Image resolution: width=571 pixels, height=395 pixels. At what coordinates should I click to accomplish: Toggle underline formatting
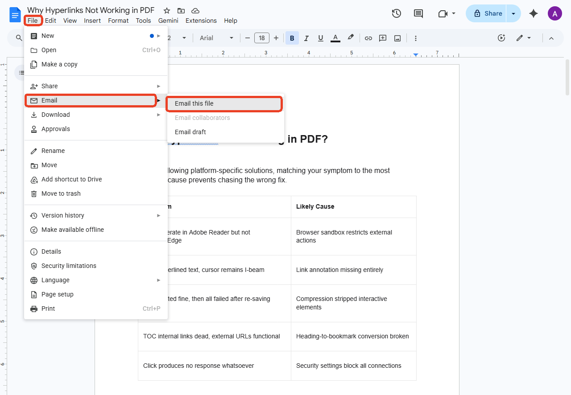pyautogui.click(x=321, y=38)
